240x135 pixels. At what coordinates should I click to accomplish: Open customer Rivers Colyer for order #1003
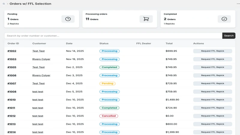point(41,59)
